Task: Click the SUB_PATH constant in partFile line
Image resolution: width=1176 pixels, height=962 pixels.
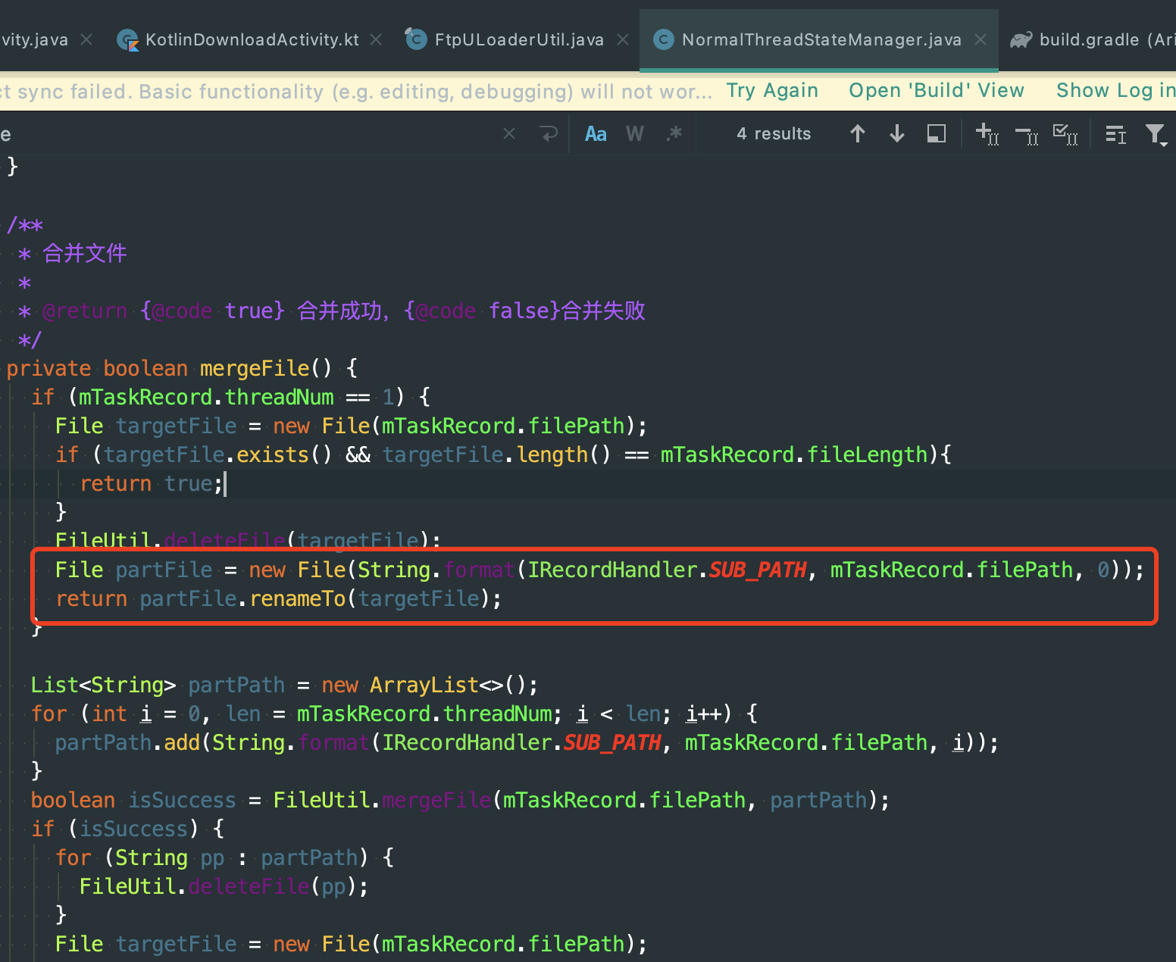Action: (x=758, y=570)
